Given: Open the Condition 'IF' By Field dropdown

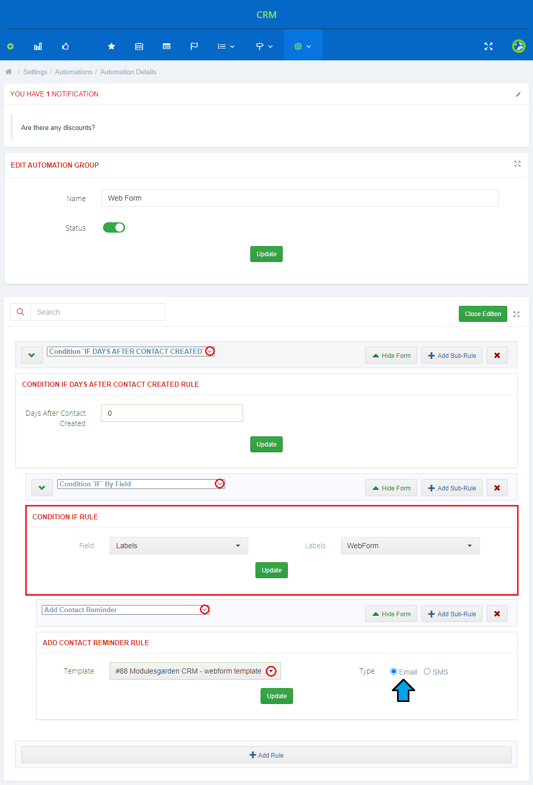Looking at the screenshot, I should [x=141, y=484].
